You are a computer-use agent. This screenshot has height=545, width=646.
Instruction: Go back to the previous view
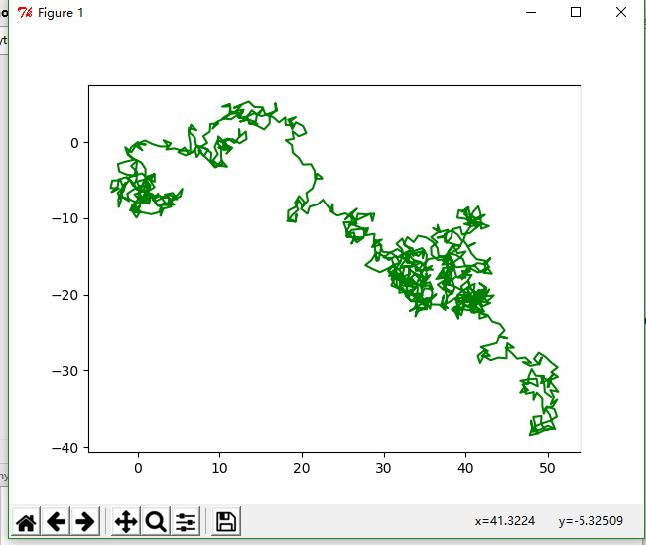(x=56, y=521)
